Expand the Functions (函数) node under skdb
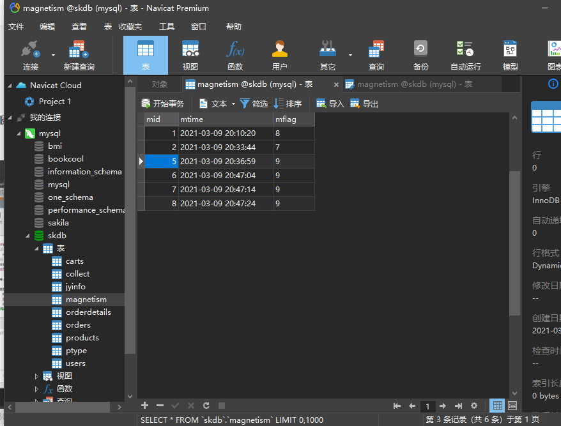This screenshot has width=561, height=426. click(36, 389)
